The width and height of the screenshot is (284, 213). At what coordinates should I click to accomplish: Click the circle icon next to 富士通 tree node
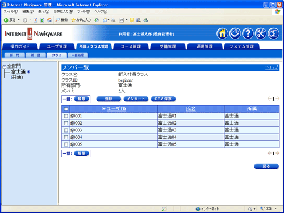[x=28, y=72]
